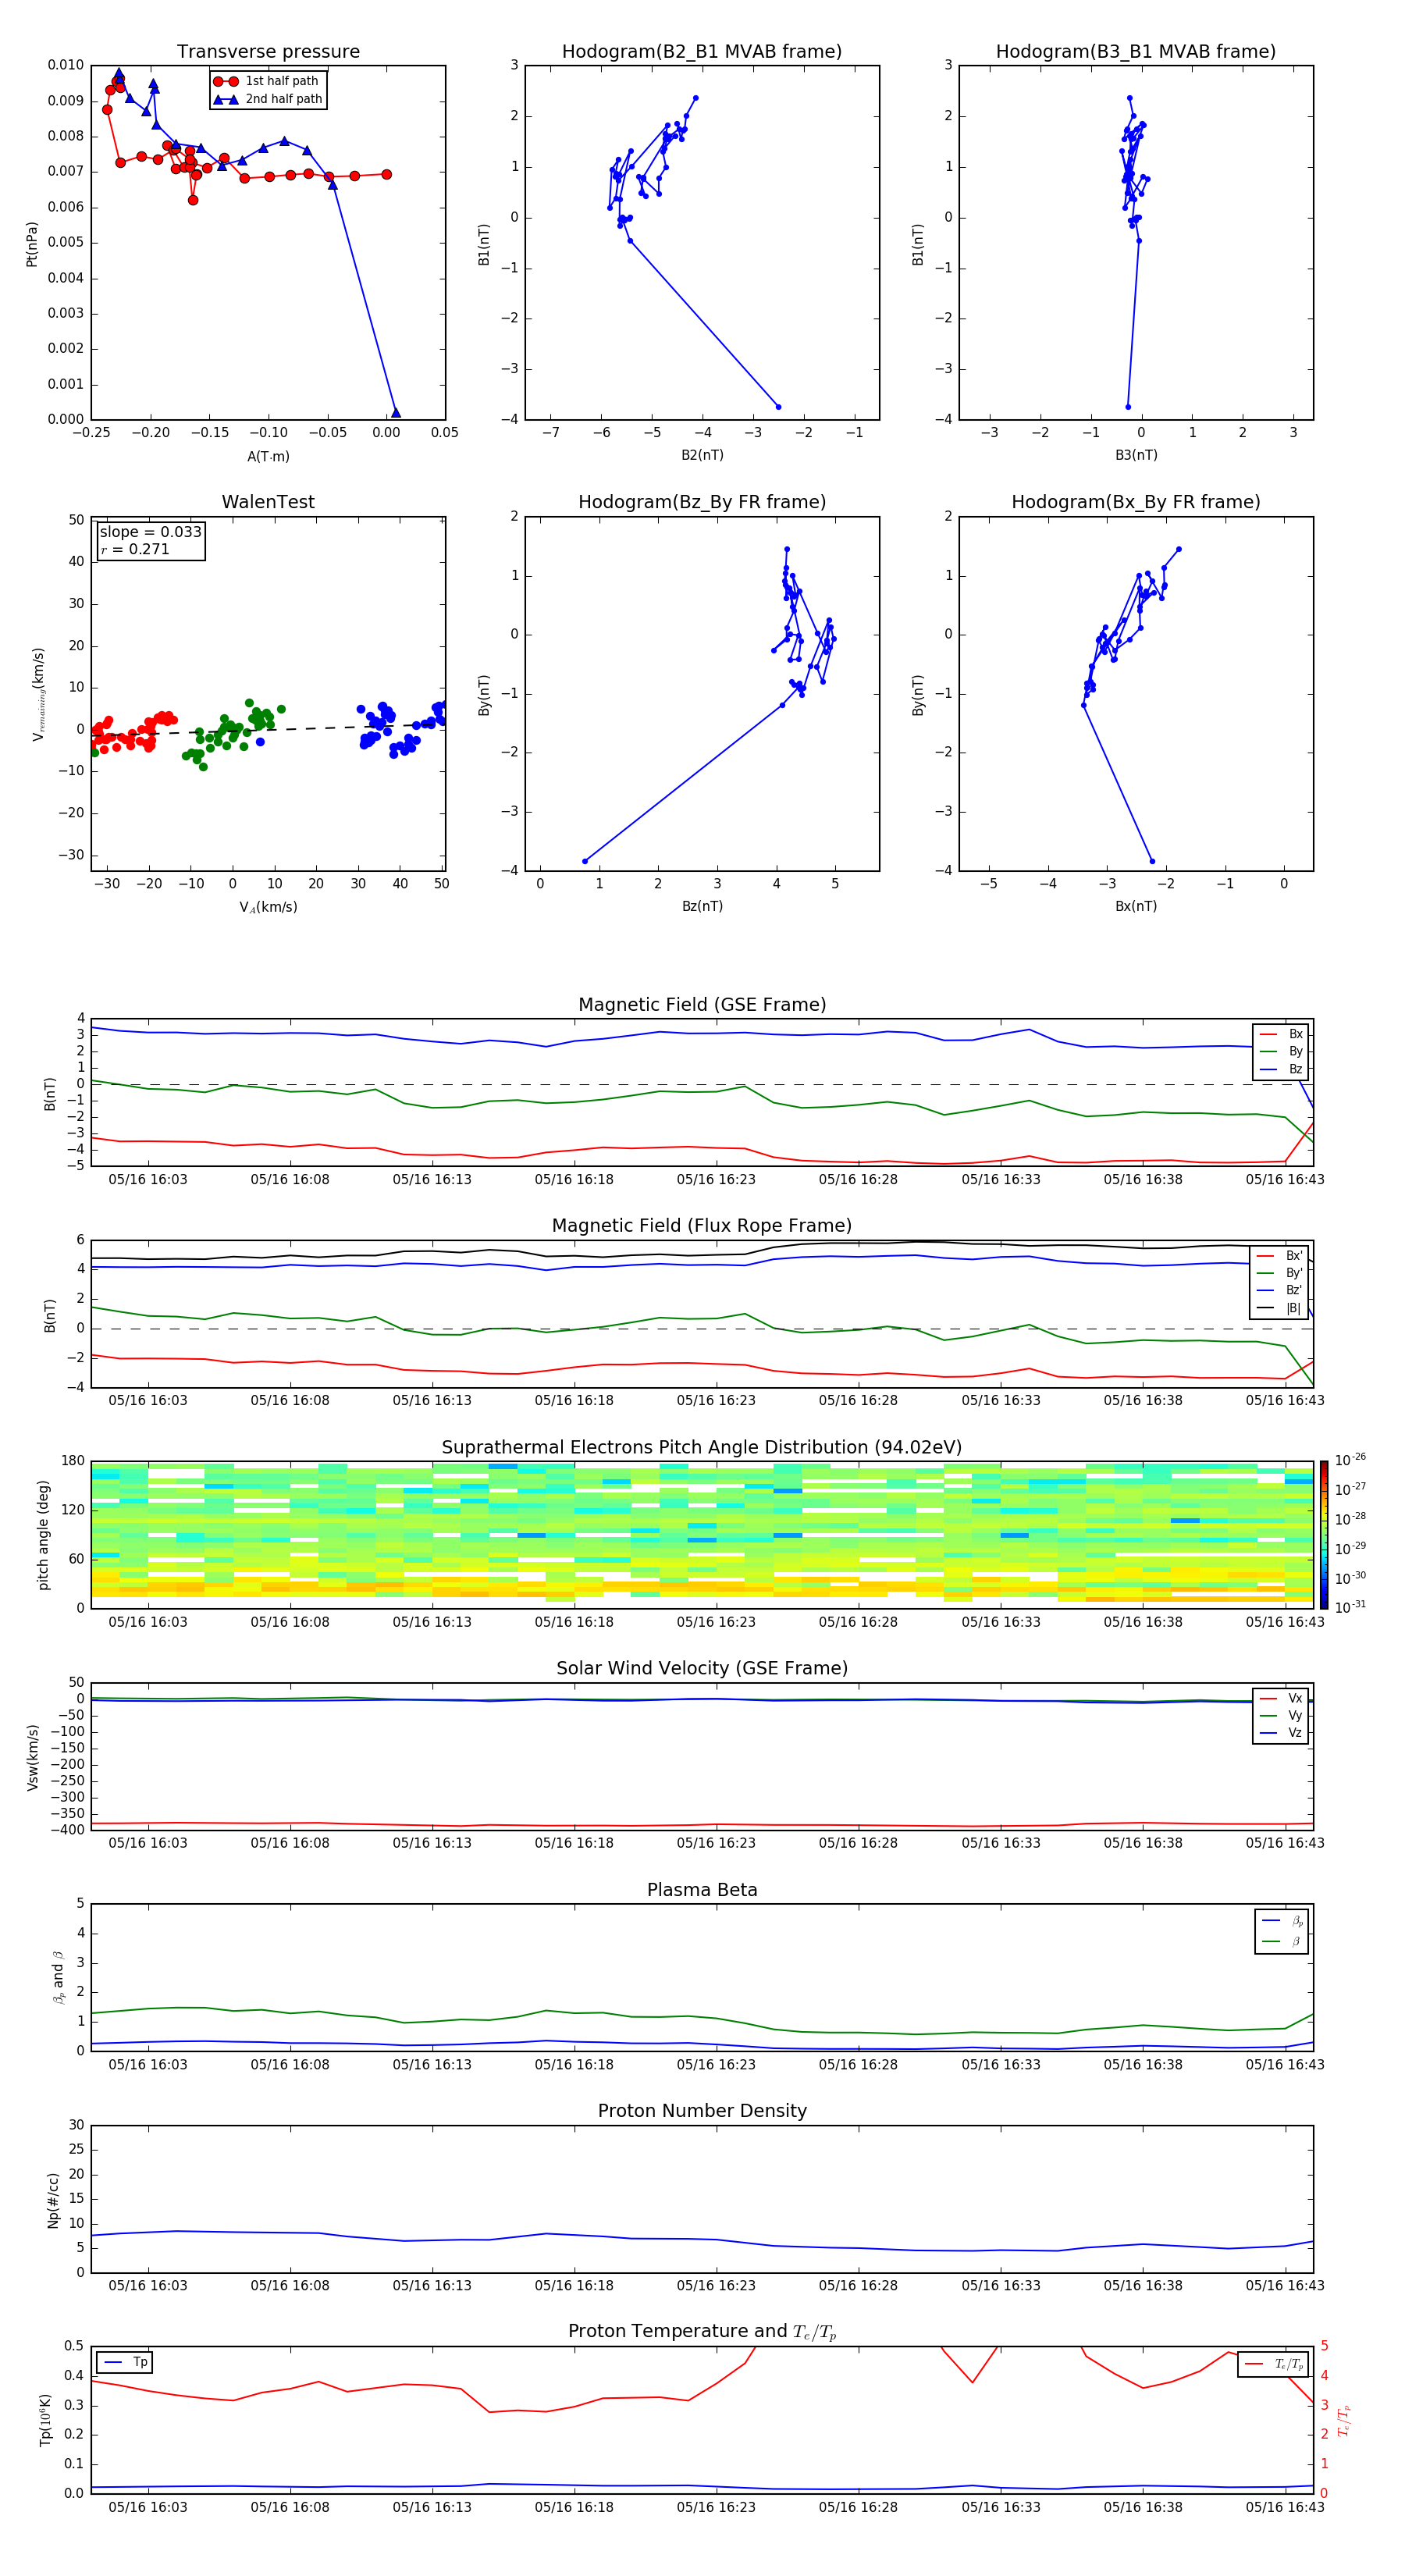This screenshot has width=1405, height=2576.
Task: Click the '10^-26' colorbar label
Action: tap(1350, 1460)
